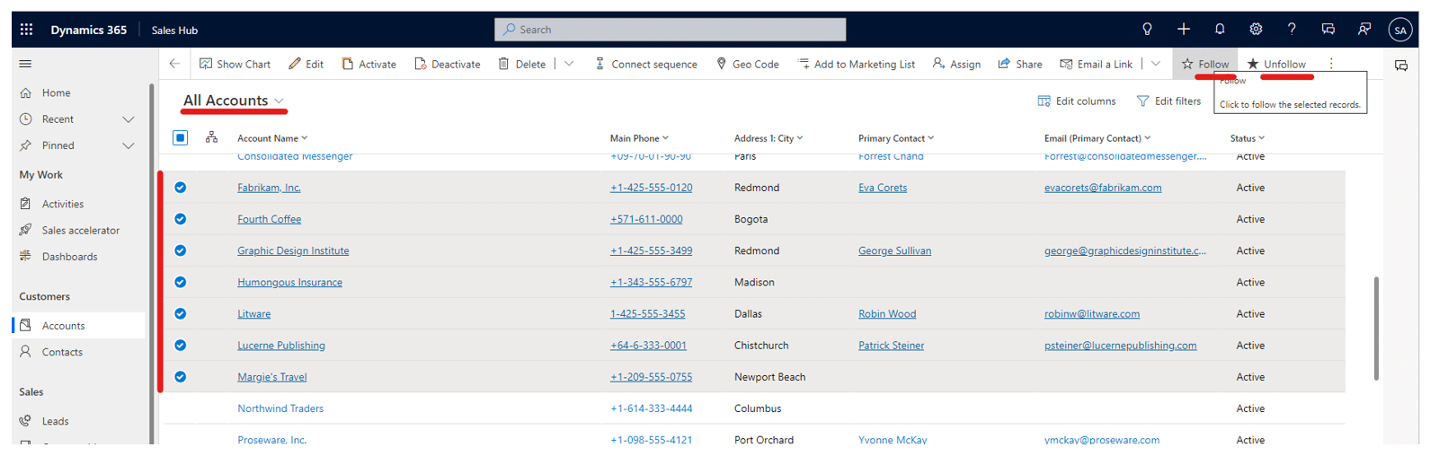Click the hierarchy icon in grid header
Screen dimensions: 1439x465
click(x=211, y=137)
